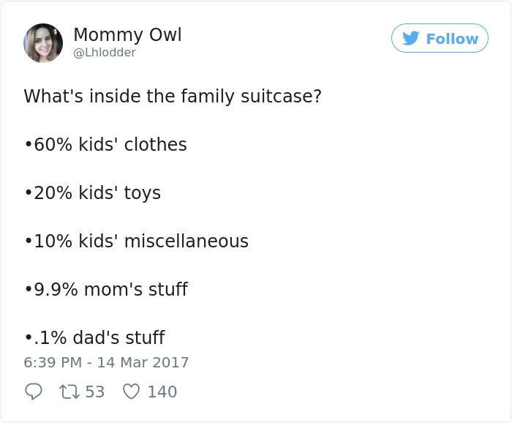
Task: Retweet this tweet using the arrows icon
Action: pyautogui.click(x=72, y=392)
